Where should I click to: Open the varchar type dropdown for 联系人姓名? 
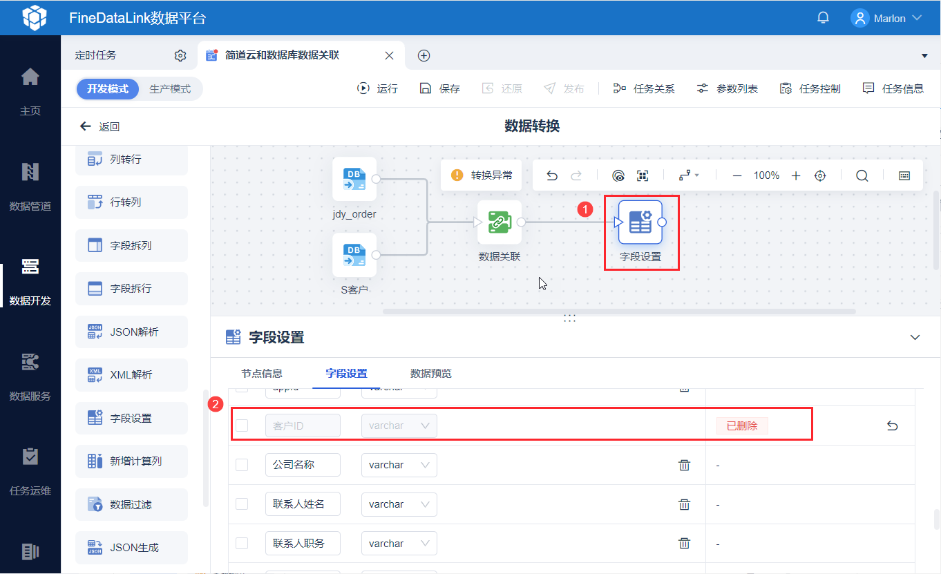(x=399, y=504)
